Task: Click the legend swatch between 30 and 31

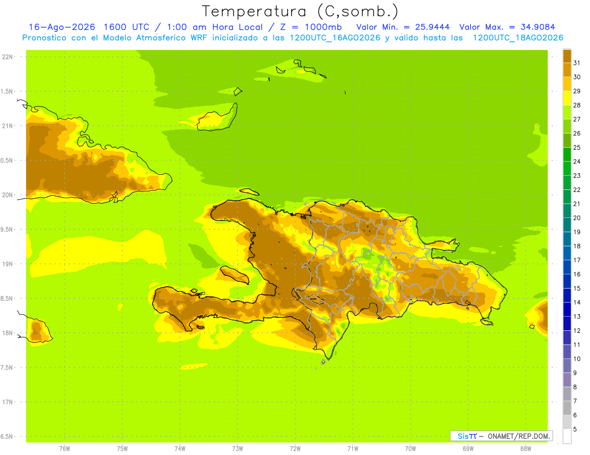Action: tap(567, 70)
